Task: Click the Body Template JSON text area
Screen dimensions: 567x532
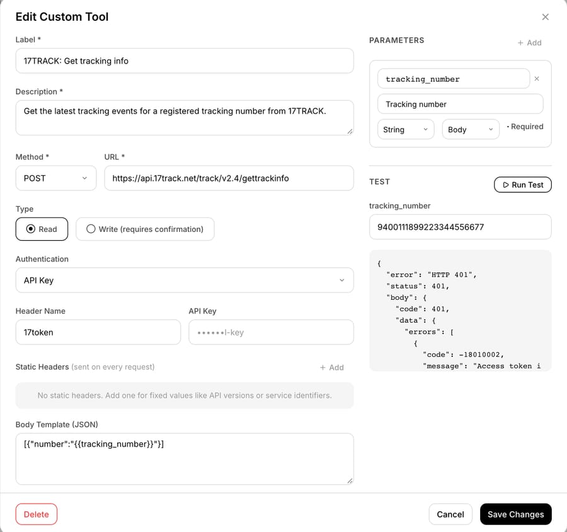Action: [x=185, y=459]
